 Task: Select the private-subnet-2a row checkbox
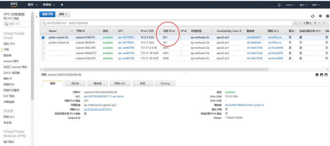43,43
